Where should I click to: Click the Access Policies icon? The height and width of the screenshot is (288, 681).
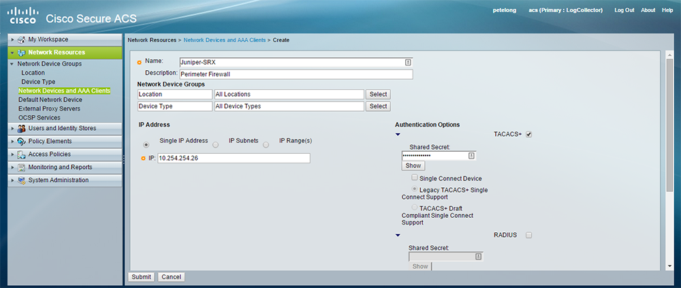click(22, 155)
